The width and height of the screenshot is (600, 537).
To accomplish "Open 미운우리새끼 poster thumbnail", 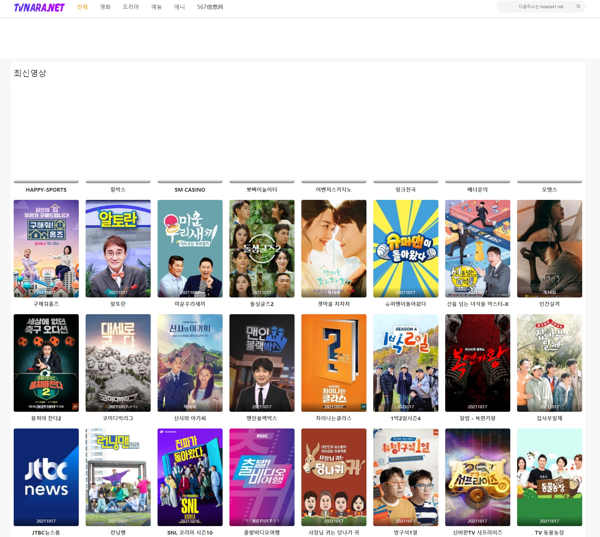I will (x=190, y=248).
